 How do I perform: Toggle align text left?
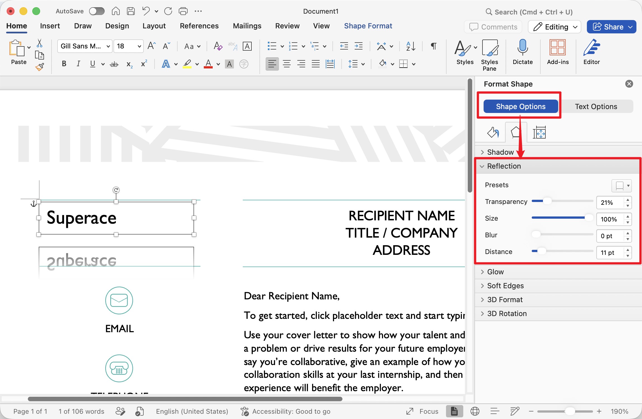(272, 64)
